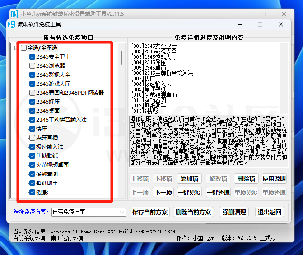Click the 下移项 button
Image resolution: width=303 pixels, height=255 pixels.
click(x=163, y=179)
